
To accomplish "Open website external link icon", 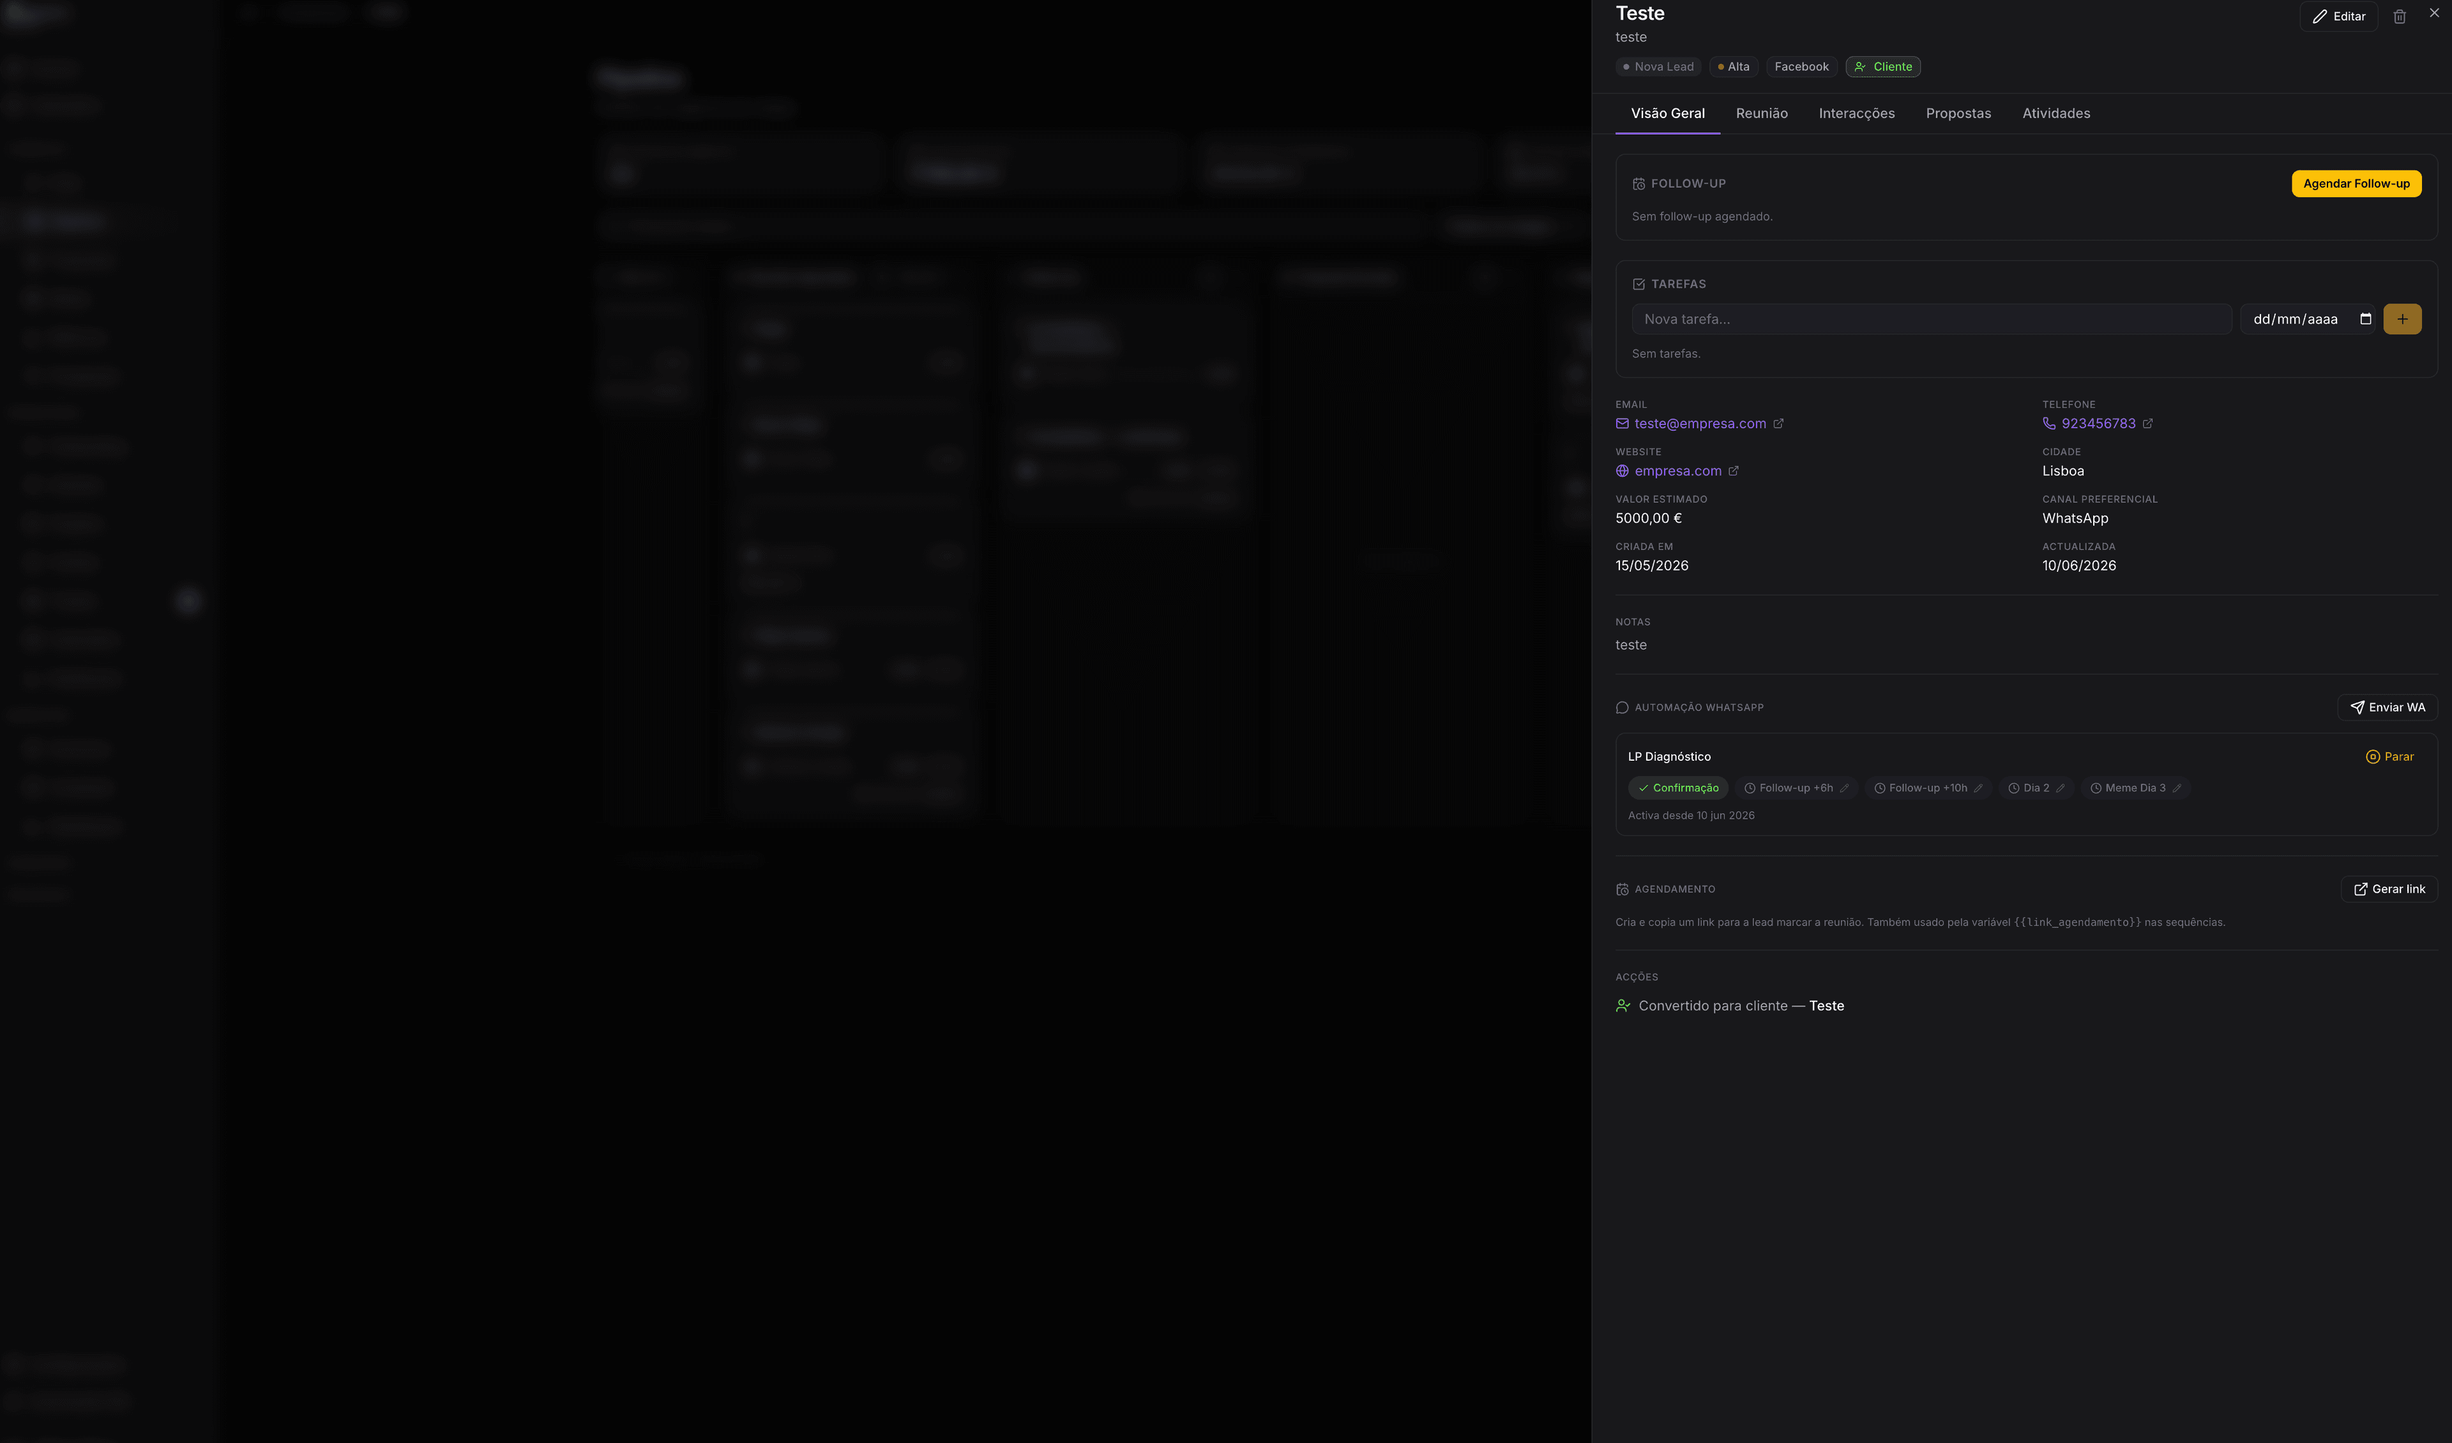I will tap(1733, 470).
